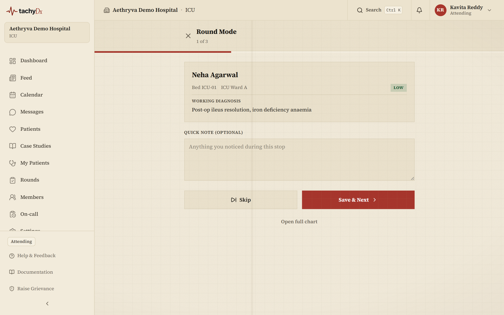Image resolution: width=504 pixels, height=315 pixels.
Task: Click the Round Mode heading
Action: (x=217, y=32)
